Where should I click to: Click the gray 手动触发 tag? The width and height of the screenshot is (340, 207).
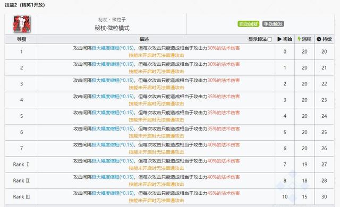coord(273,24)
